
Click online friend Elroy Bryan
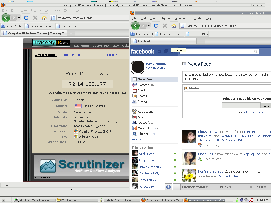point(147,160)
